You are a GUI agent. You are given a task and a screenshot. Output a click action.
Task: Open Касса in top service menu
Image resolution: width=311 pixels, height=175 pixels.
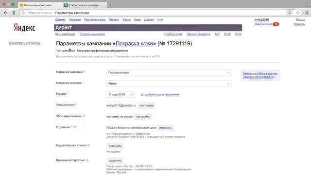click(x=126, y=19)
